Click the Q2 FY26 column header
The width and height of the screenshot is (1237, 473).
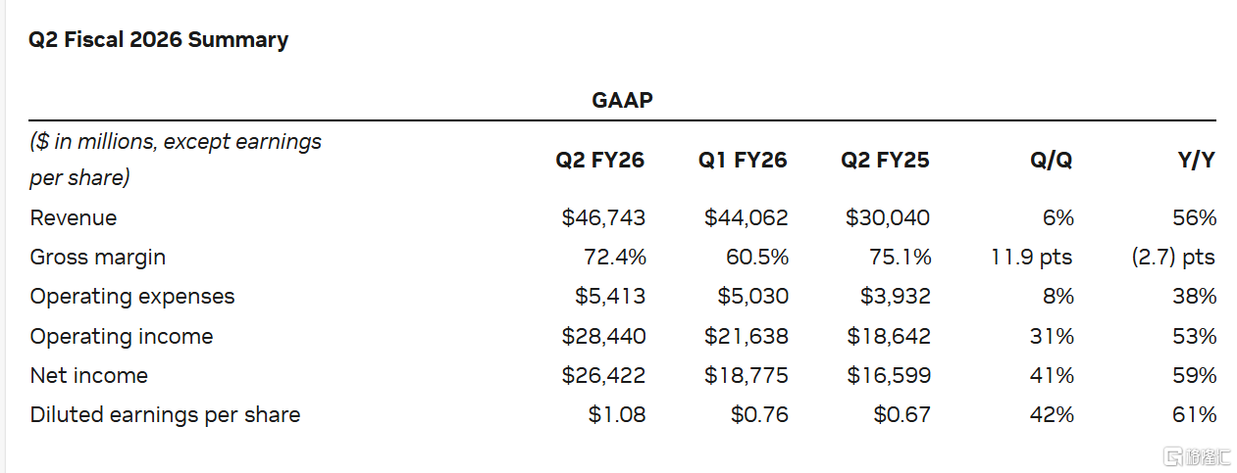pos(600,160)
